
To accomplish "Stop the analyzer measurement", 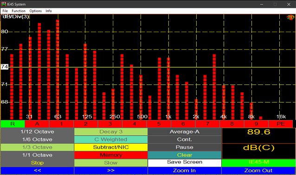I will pos(38,163).
